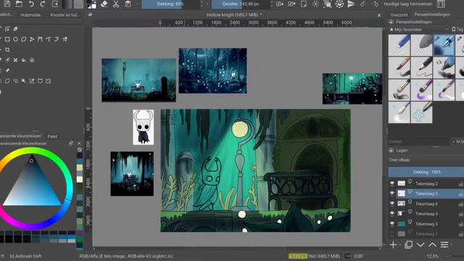Open the layer properties menu icon
Image resolution: width=464 pixels, height=261 pixels.
pyautogui.click(x=444, y=245)
